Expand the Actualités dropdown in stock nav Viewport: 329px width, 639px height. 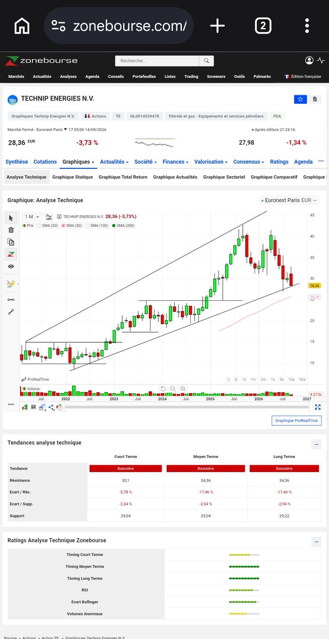pos(114,162)
